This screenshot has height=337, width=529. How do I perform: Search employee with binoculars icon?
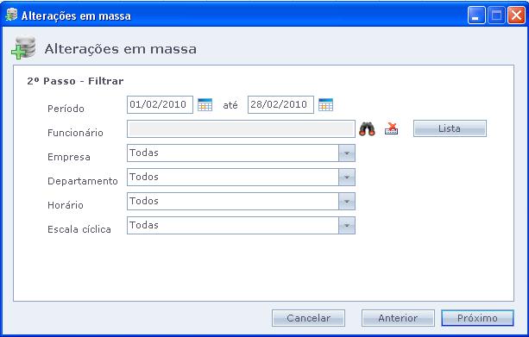click(x=367, y=128)
